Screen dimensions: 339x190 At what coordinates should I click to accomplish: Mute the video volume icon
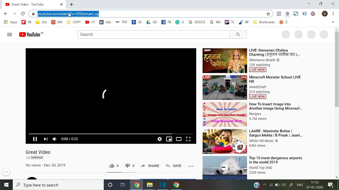pyautogui.click(x=54, y=139)
